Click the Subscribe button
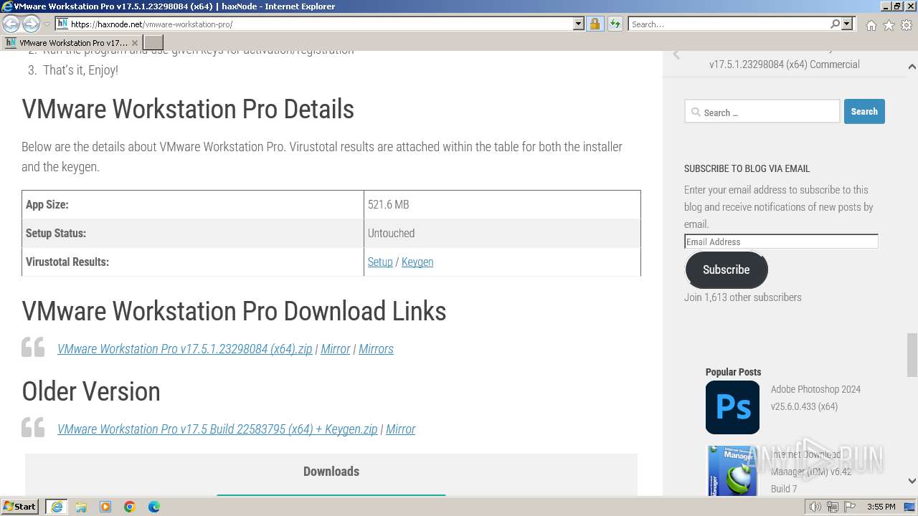The image size is (918, 516). point(727,269)
